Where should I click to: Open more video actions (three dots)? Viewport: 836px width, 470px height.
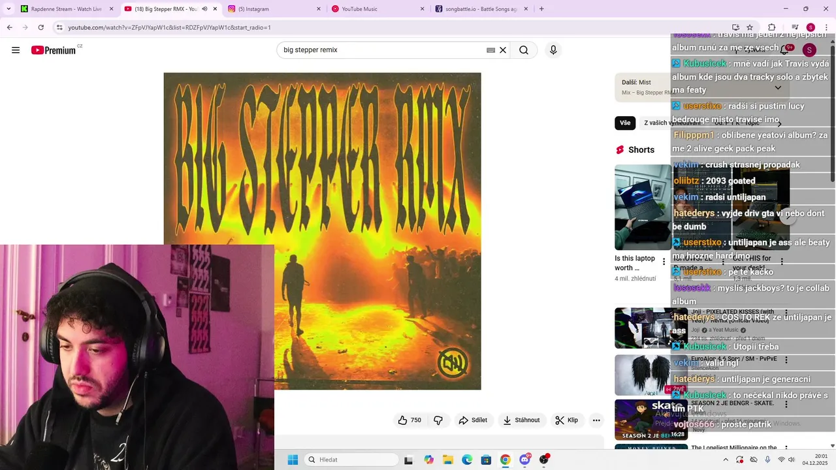click(x=596, y=420)
